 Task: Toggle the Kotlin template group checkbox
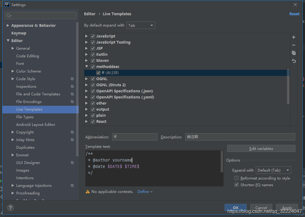[93, 55]
